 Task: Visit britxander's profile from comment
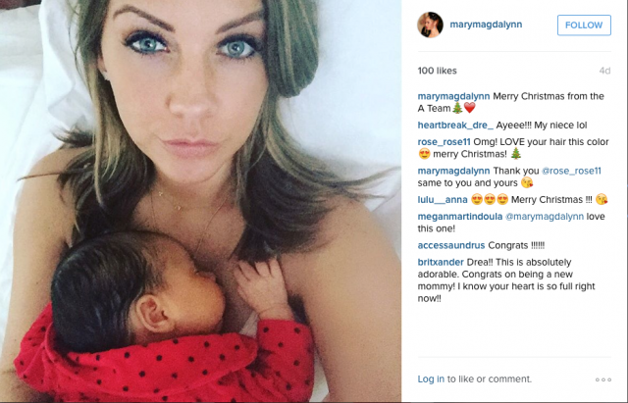point(441,262)
